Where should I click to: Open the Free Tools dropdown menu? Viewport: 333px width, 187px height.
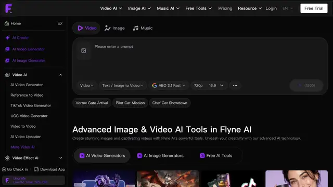[x=199, y=8]
